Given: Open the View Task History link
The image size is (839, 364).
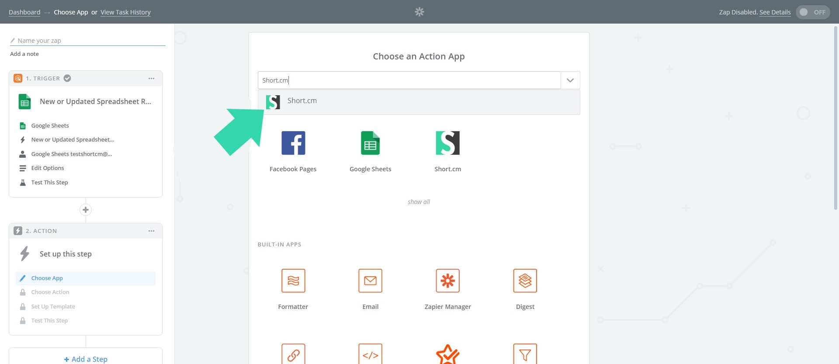Looking at the screenshot, I should coord(125,12).
